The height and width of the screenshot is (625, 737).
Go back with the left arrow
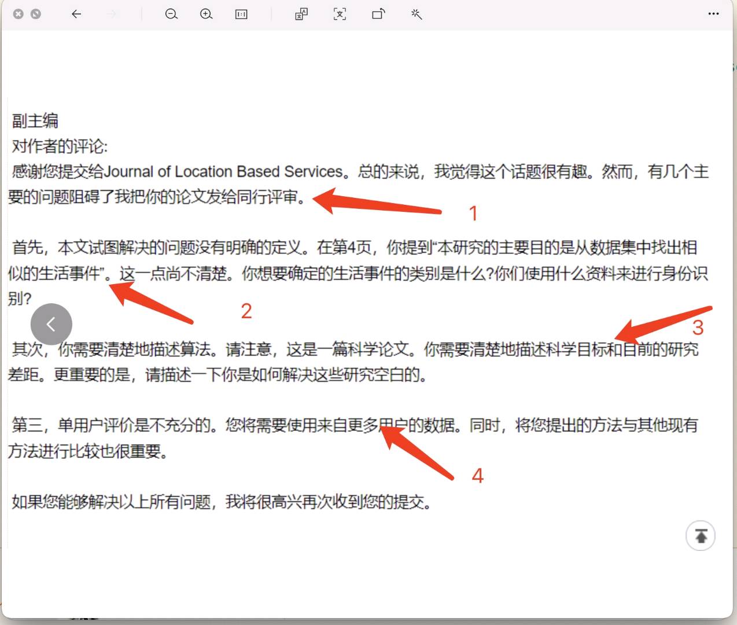click(x=76, y=14)
